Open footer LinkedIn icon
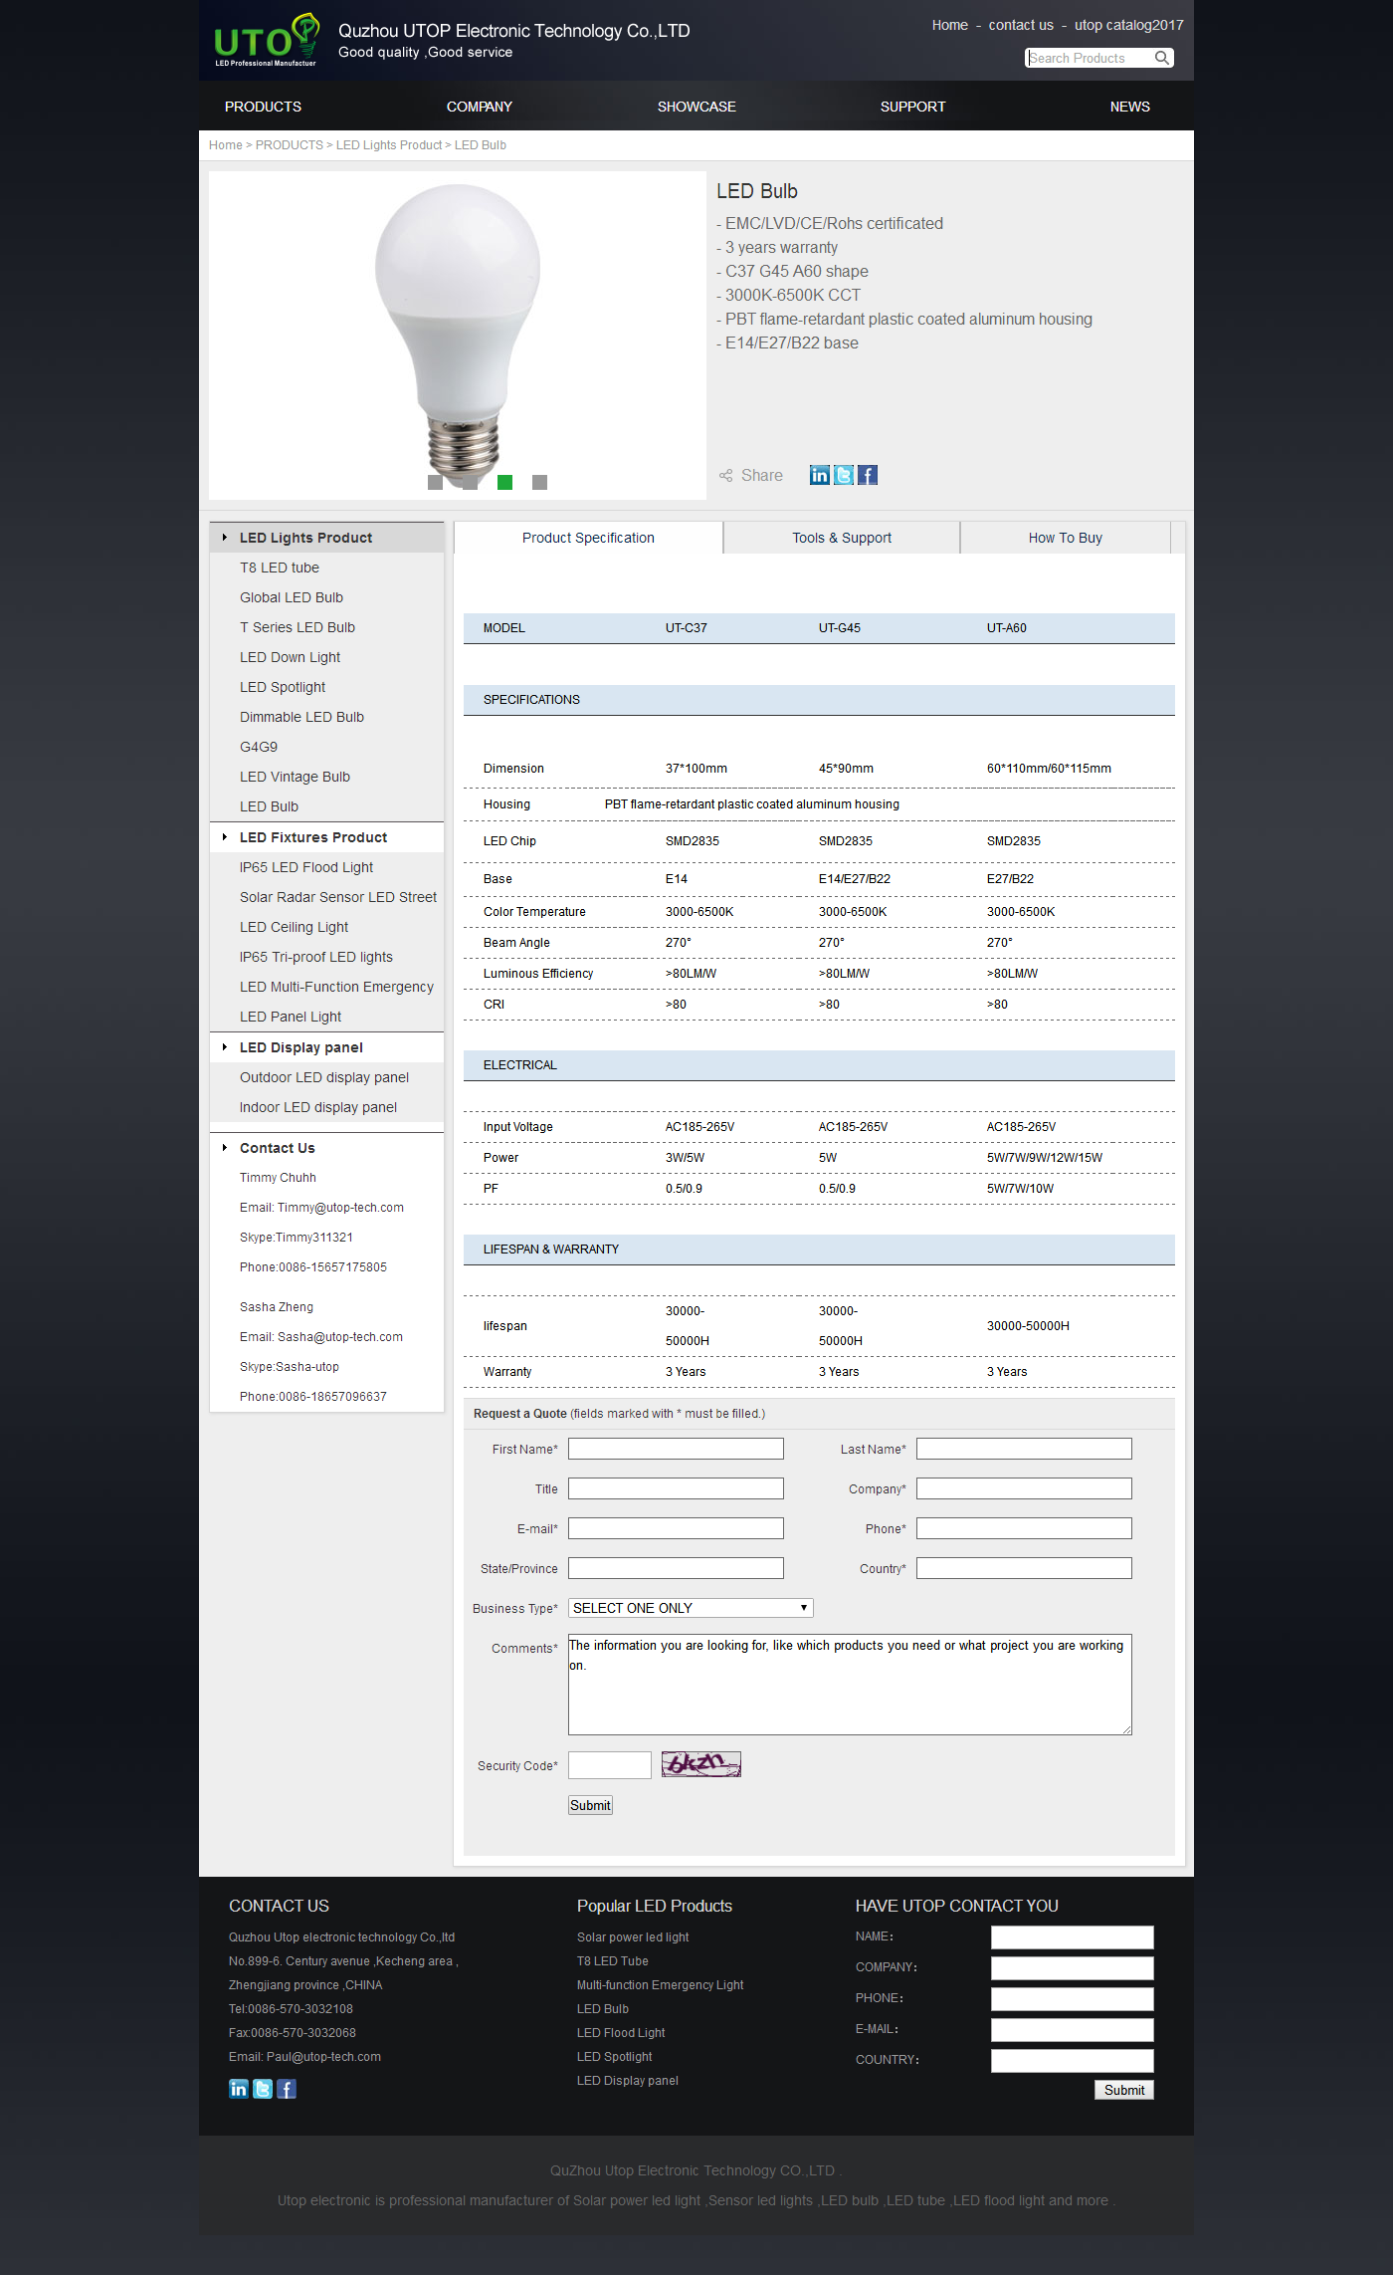This screenshot has height=2275, width=1393. click(x=239, y=2089)
